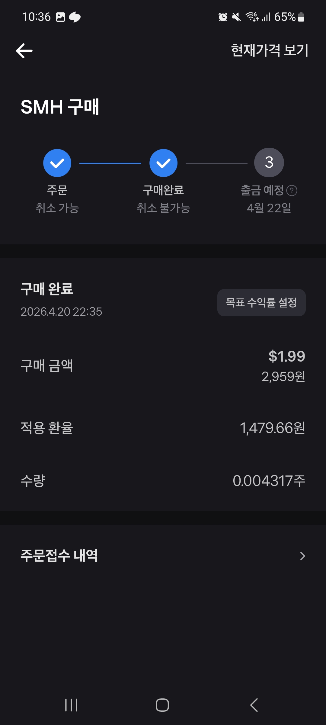Tap the 4월 22일 withdrawal date label

(x=269, y=208)
